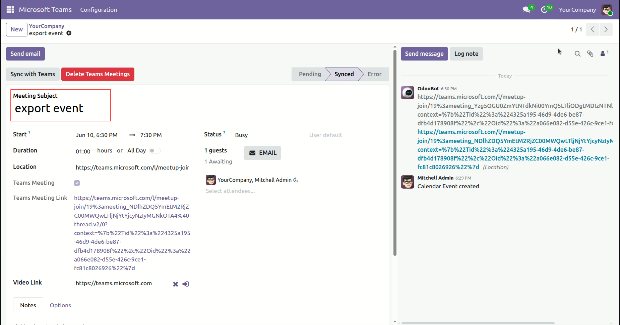Open the Status dropdown showing Busy
The height and width of the screenshot is (325, 620).
click(x=268, y=135)
